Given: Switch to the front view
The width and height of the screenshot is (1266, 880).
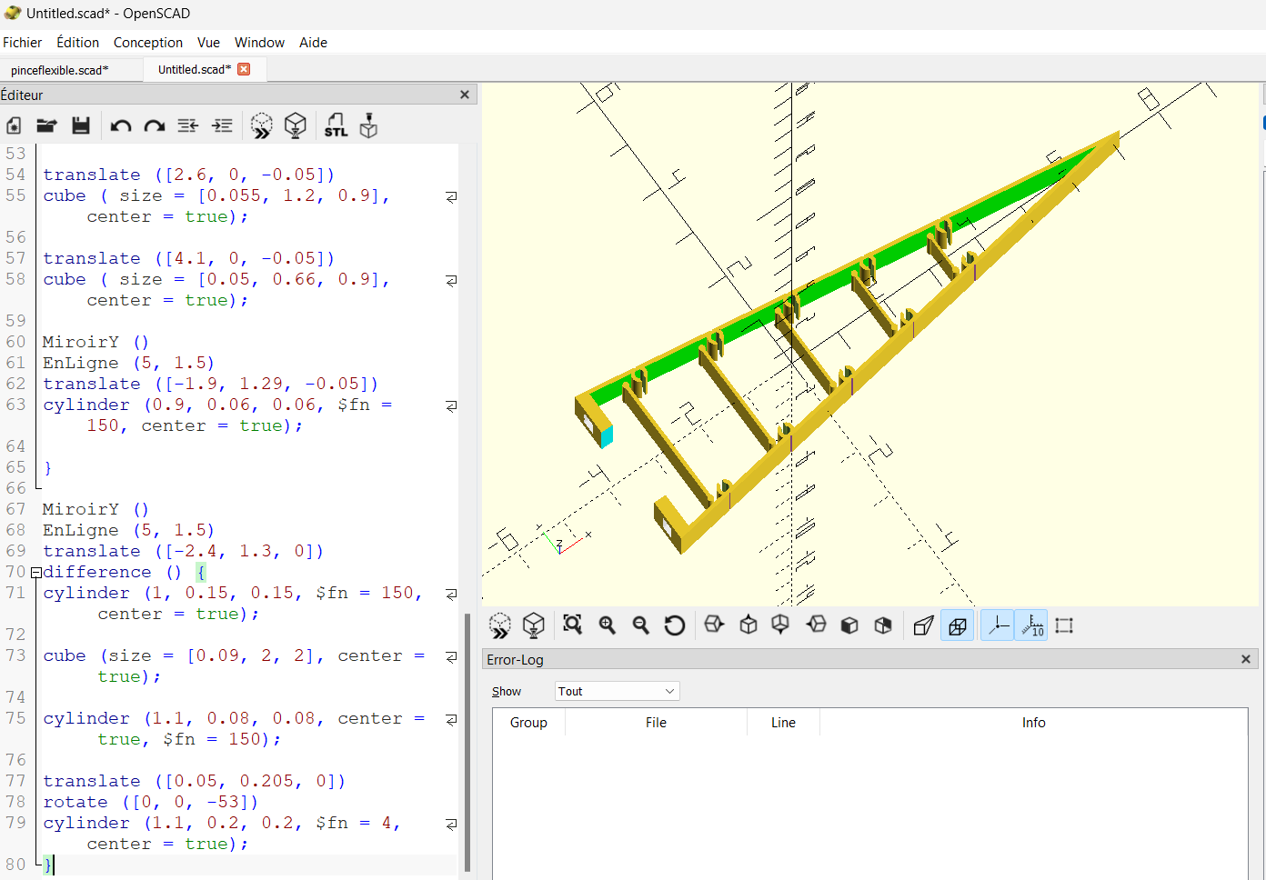Looking at the screenshot, I should click(849, 625).
